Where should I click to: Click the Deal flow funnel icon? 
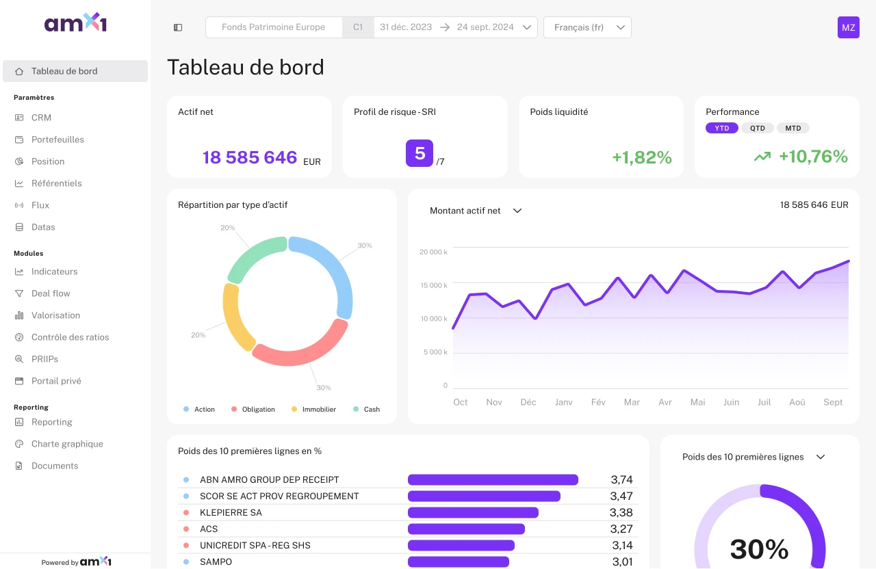click(x=19, y=293)
